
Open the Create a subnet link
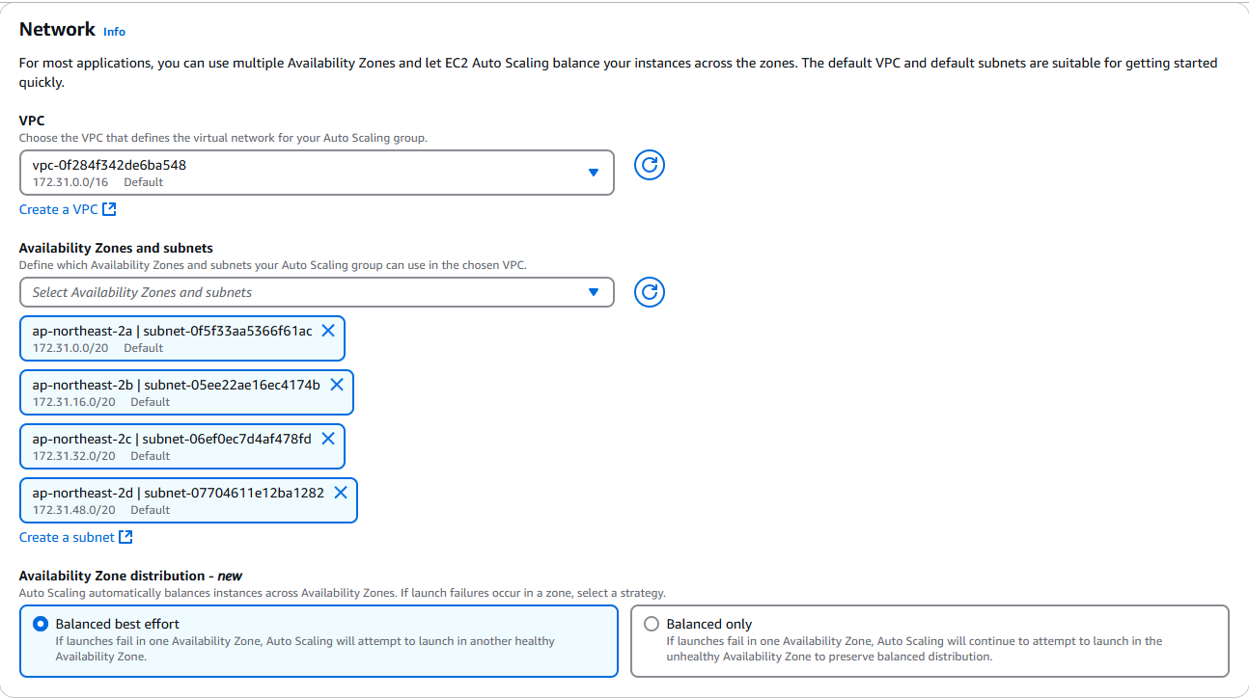(x=76, y=537)
